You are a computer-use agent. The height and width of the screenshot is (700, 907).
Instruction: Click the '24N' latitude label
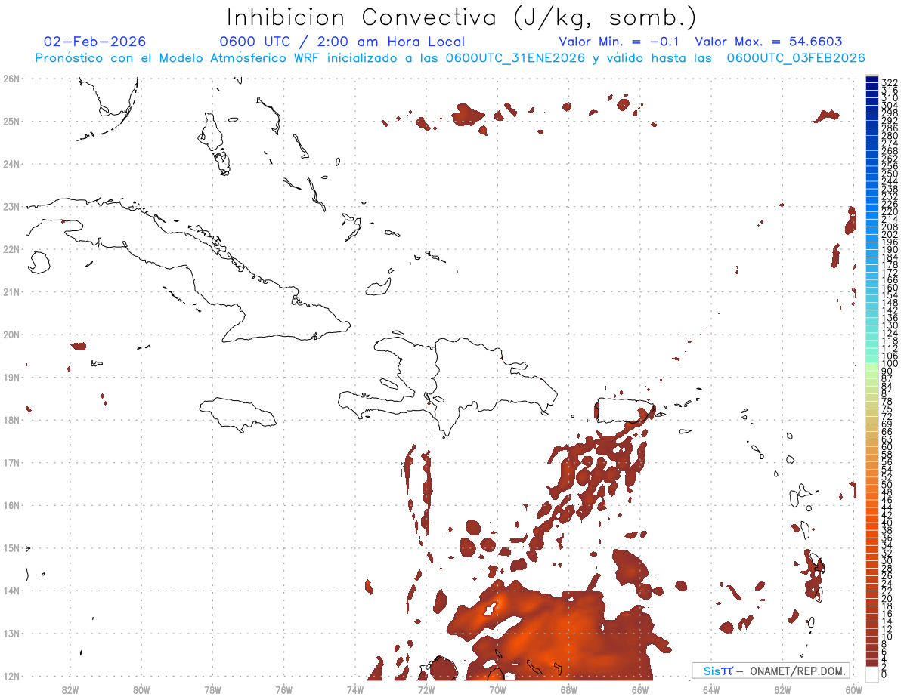click(x=11, y=164)
